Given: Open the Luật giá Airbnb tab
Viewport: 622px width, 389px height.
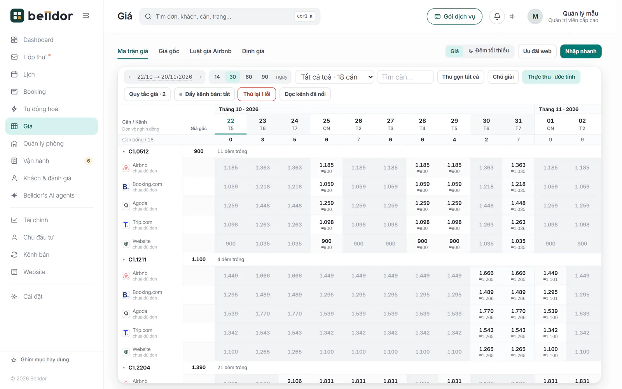Looking at the screenshot, I should pos(210,51).
